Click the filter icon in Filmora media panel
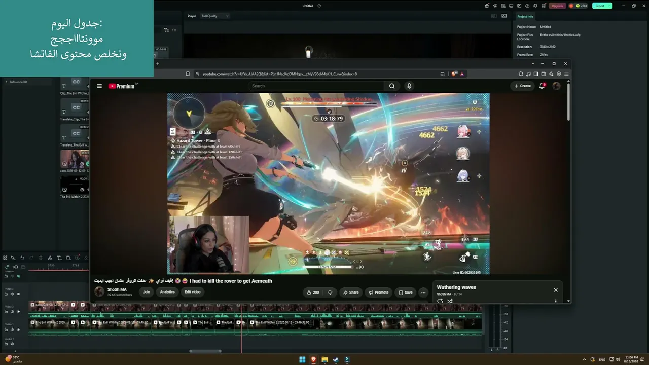Viewport: 649px width, 365px height. click(166, 30)
